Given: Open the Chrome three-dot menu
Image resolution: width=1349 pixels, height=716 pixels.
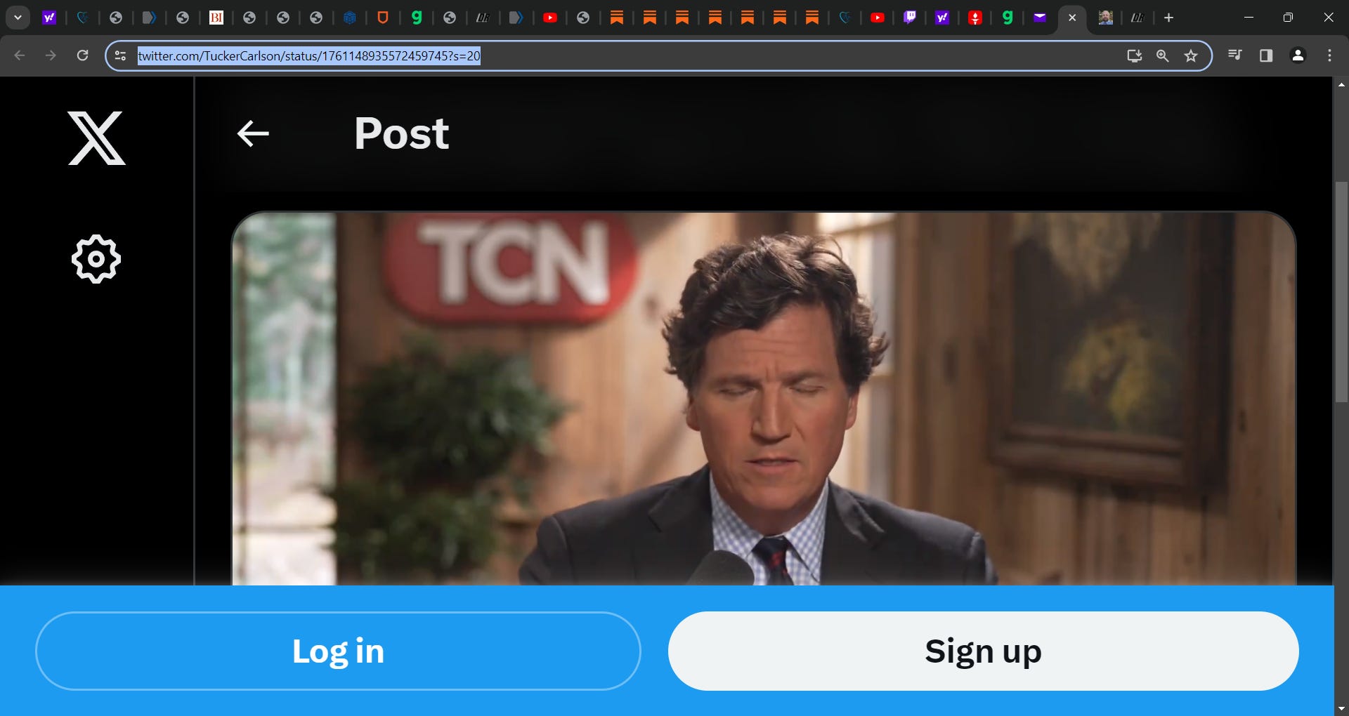Looking at the screenshot, I should (x=1329, y=55).
